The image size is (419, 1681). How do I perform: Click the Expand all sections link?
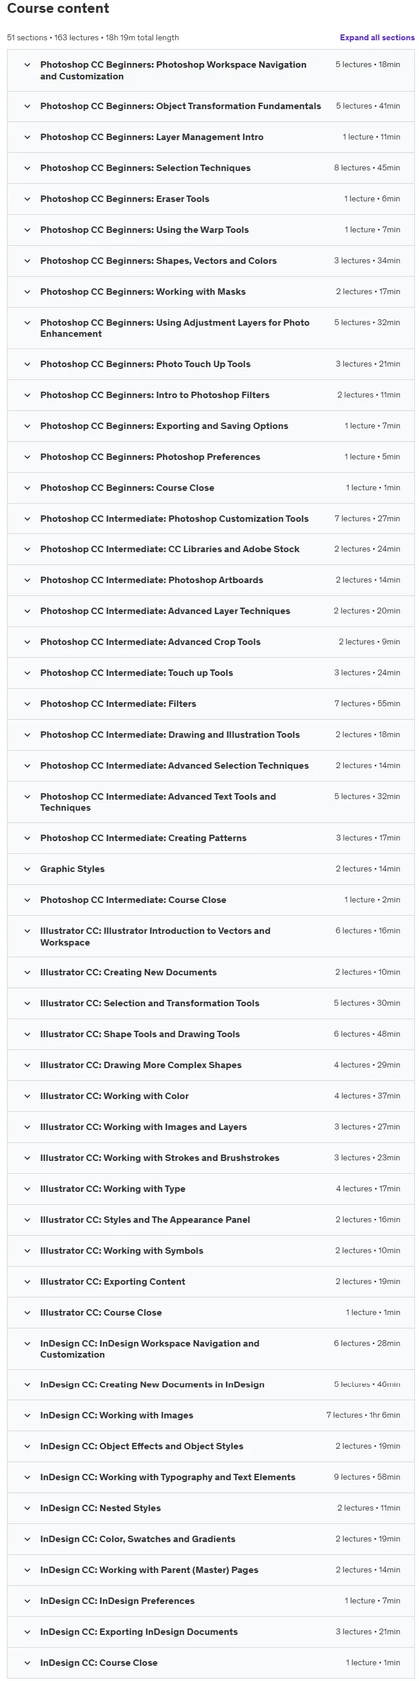click(376, 38)
